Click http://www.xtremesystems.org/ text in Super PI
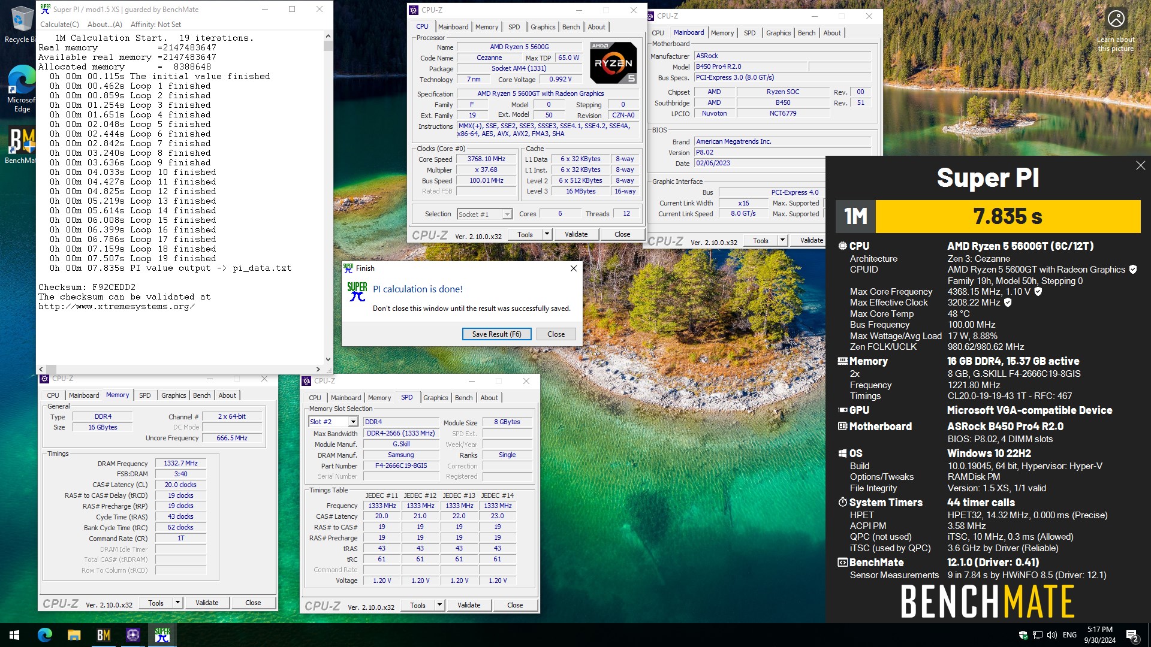This screenshot has width=1151, height=647. pyautogui.click(x=117, y=307)
